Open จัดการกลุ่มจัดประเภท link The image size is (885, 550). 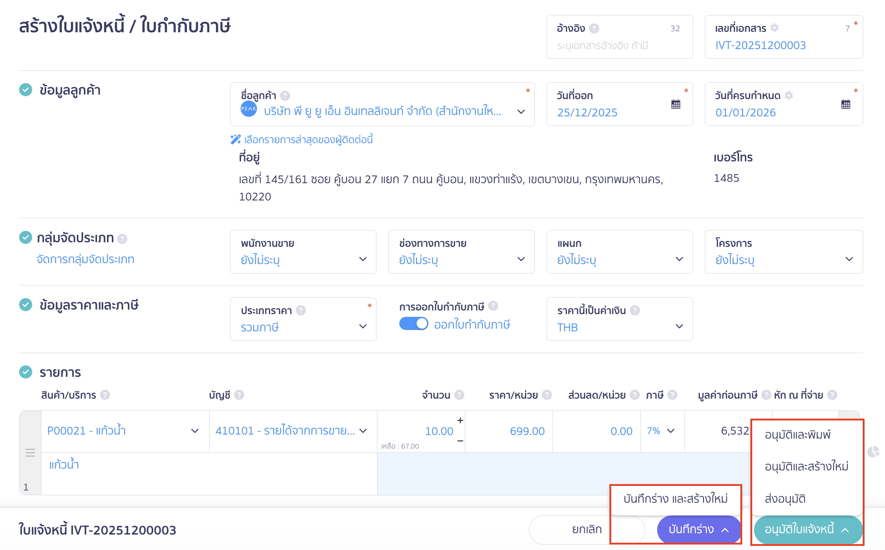[x=85, y=259]
